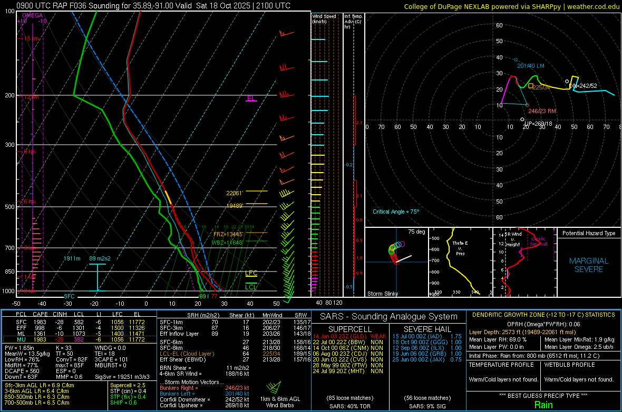Click the SigSvr = 19251 m3/s3 value
This screenshot has width=622, height=412.
pyautogui.click(x=122, y=377)
